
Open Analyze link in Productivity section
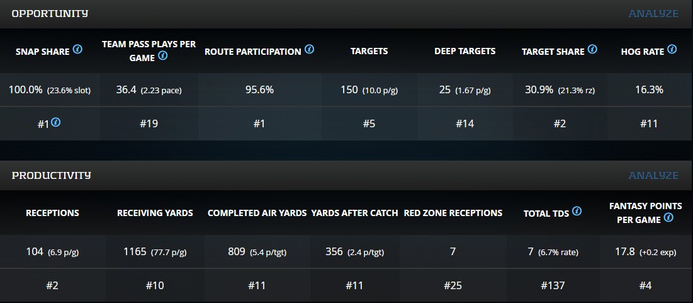coord(653,175)
